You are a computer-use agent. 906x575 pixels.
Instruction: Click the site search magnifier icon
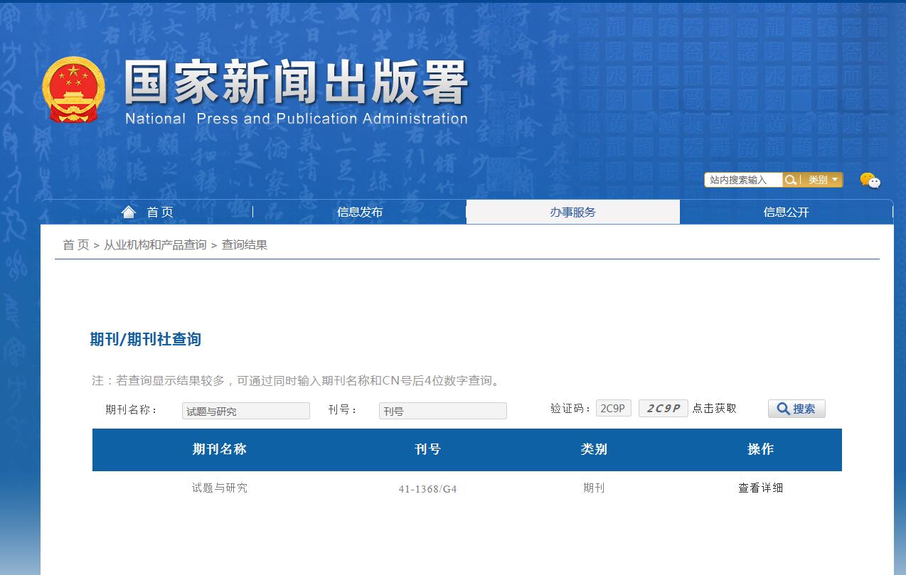point(790,179)
